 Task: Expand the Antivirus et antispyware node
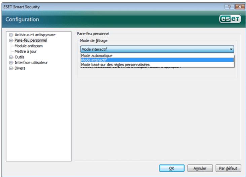(11, 35)
